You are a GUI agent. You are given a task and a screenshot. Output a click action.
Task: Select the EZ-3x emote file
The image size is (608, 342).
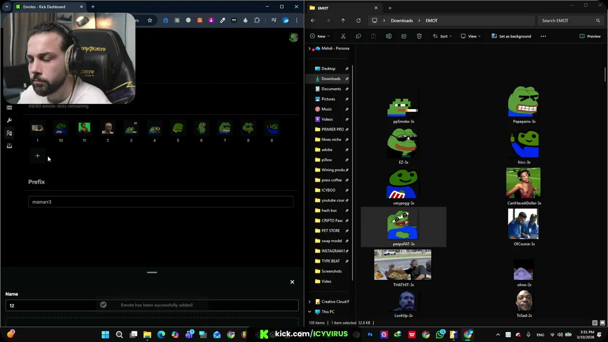coord(403,146)
